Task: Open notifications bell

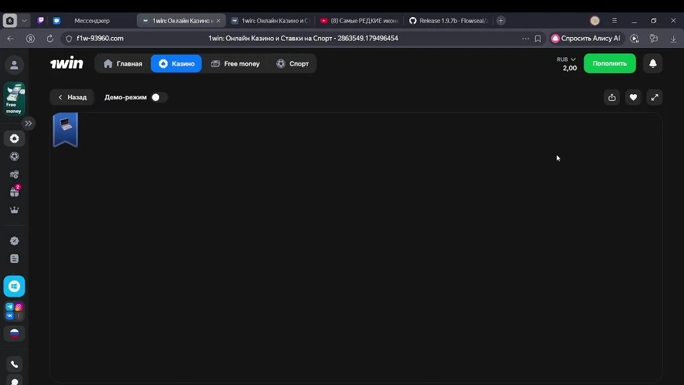Action: [x=652, y=64]
